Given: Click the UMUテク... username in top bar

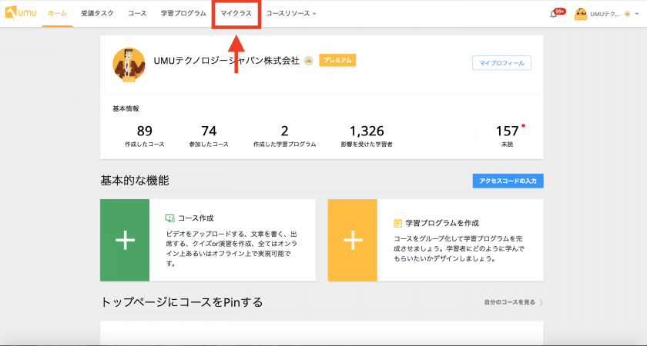Looking at the screenshot, I should click(x=605, y=14).
